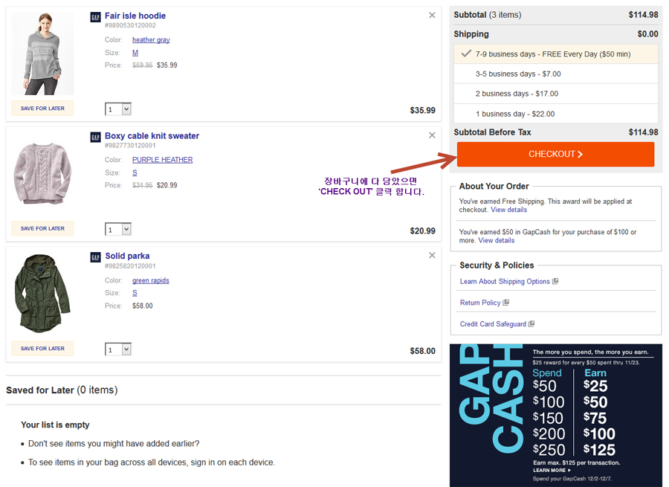
Task: Open Learn About Shipping Options link
Action: point(505,281)
